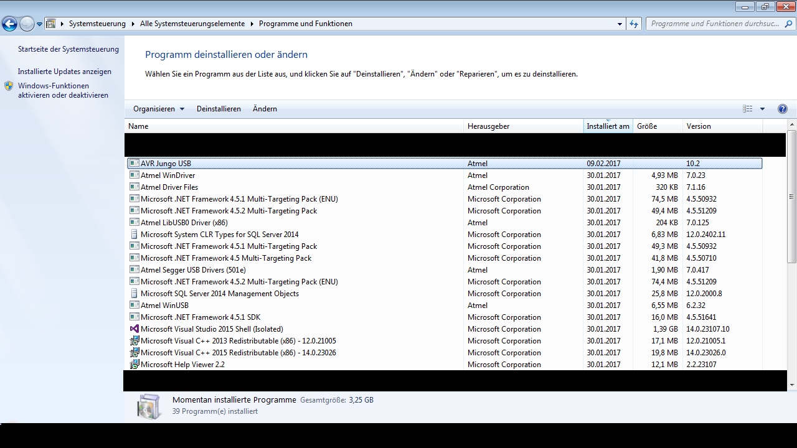Click the Visual Studio 2015 Shell icon
The height and width of the screenshot is (448, 797).
[x=134, y=329]
